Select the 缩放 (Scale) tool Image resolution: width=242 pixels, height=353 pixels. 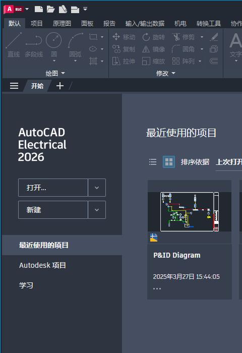(154, 61)
